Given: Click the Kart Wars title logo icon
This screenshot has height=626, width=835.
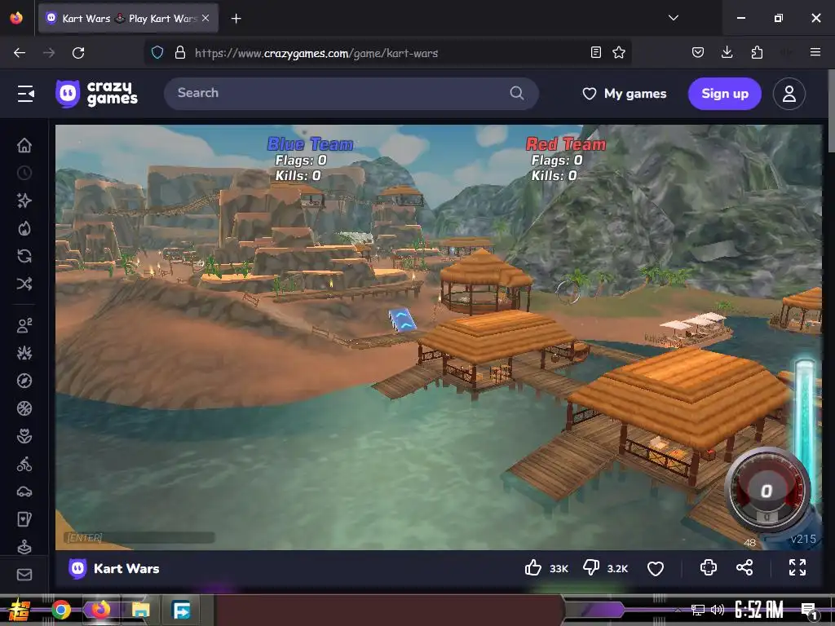Looking at the screenshot, I should (77, 568).
